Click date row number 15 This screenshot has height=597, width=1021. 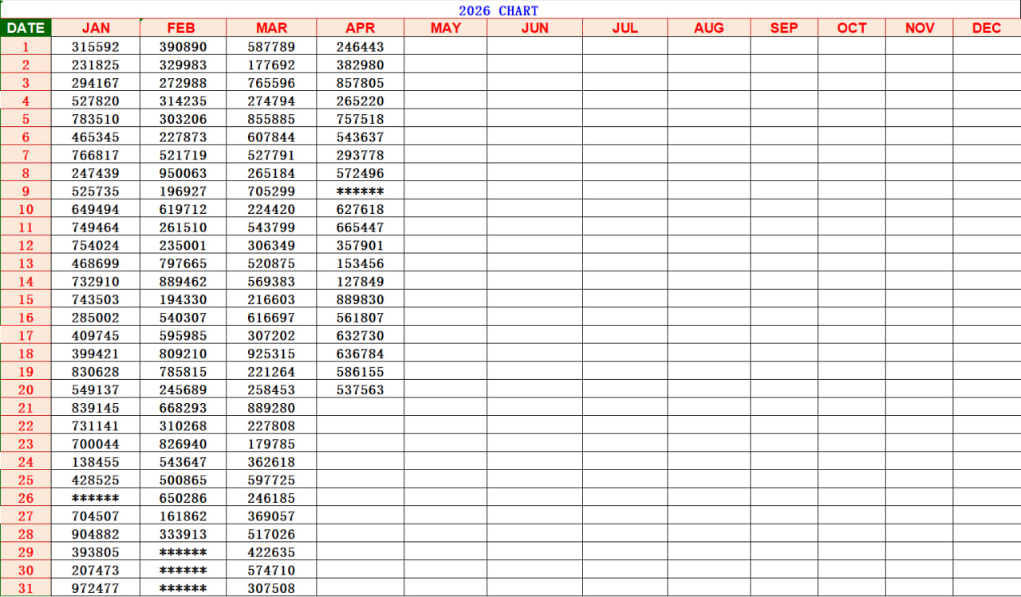[26, 300]
